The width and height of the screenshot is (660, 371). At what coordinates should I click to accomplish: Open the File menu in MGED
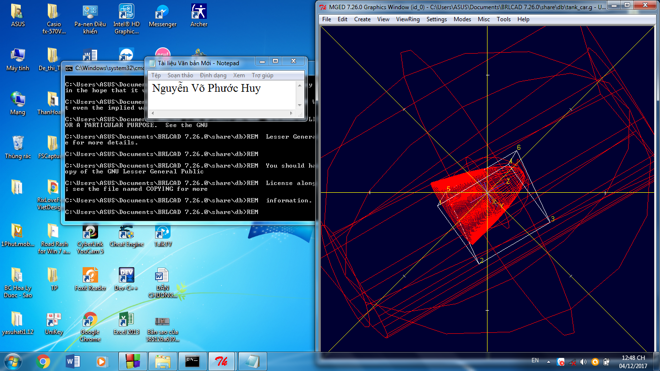[x=327, y=19]
